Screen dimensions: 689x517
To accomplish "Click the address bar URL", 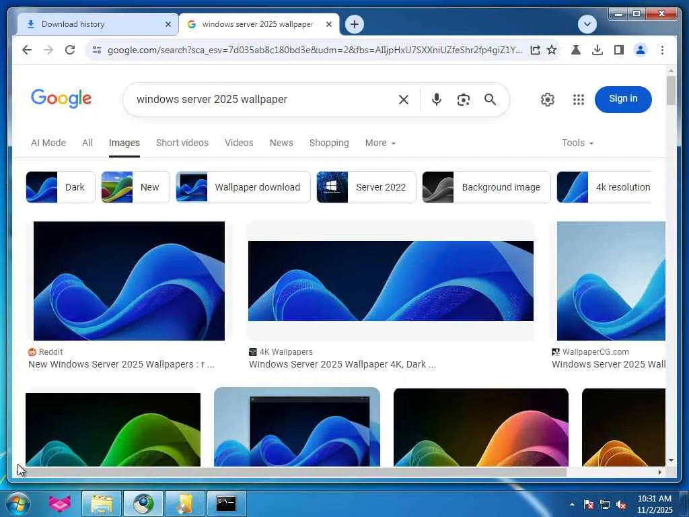I will [x=315, y=50].
